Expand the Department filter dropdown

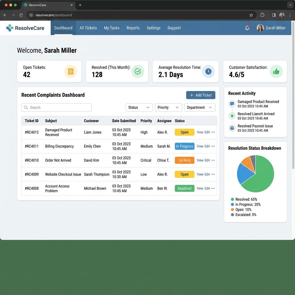tap(200, 107)
